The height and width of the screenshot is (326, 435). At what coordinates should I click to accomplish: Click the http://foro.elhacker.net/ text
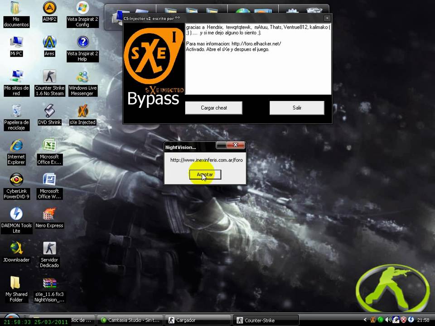[256, 44]
